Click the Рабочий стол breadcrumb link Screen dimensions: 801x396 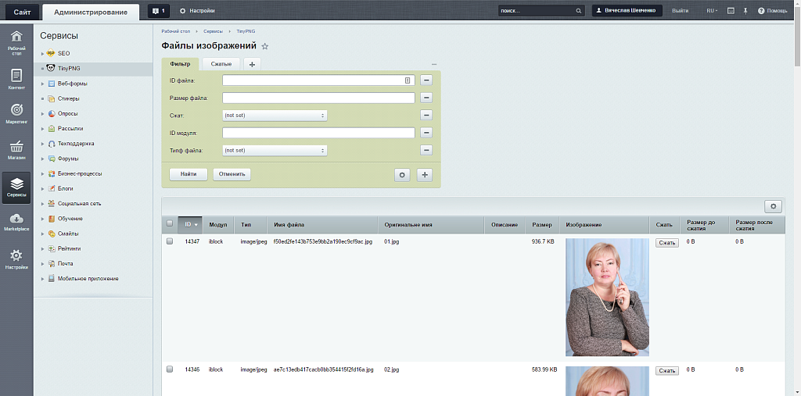176,31
